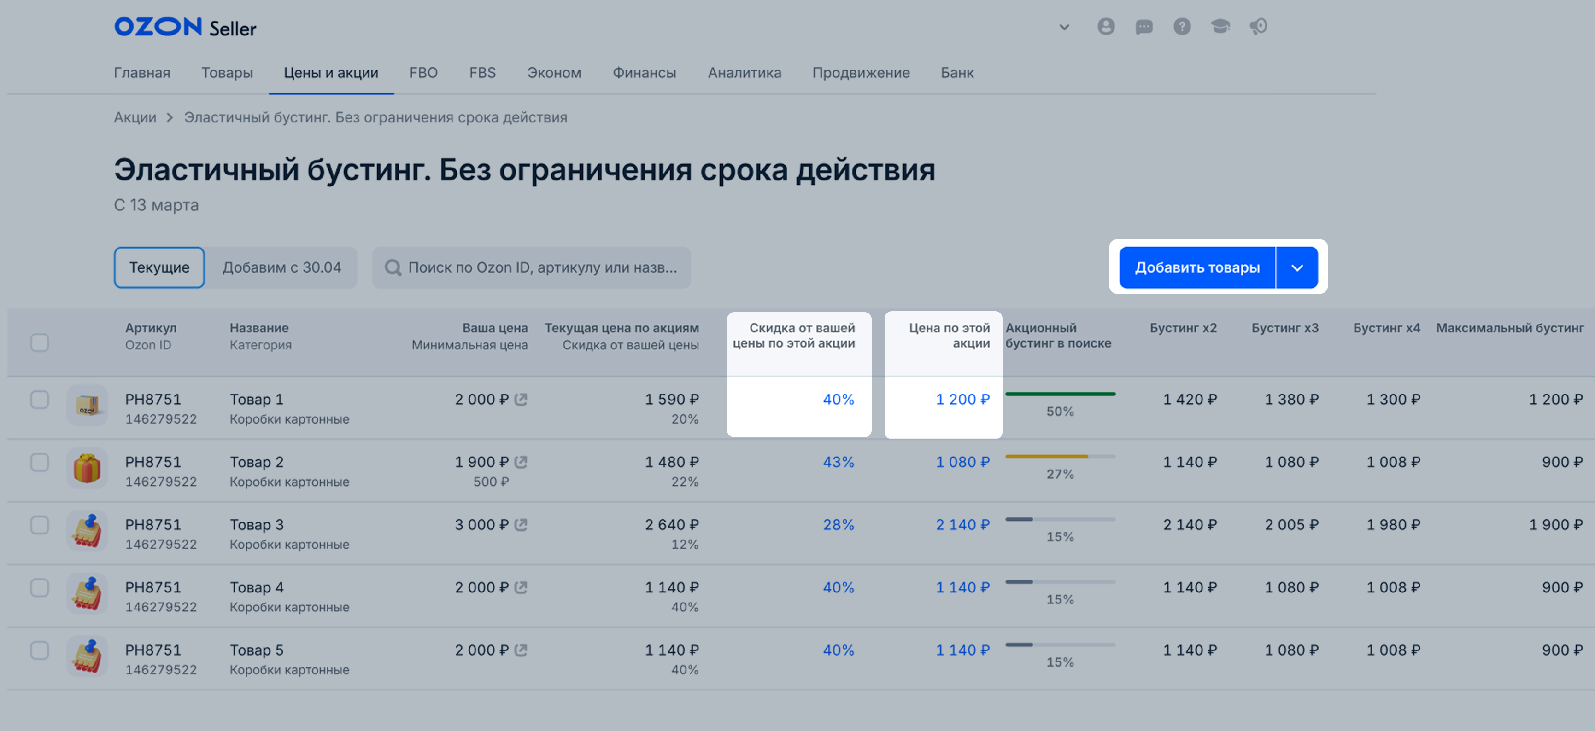Click the 1 080 ₽ promo price for Товар 2

click(x=963, y=462)
